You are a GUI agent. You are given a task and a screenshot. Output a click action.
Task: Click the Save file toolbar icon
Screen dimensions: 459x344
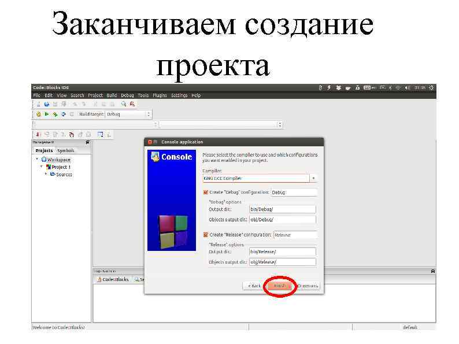(55, 104)
